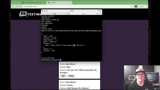The image size is (160, 90).
Task: View site information icon in address bar
Action: (x=24, y=6)
